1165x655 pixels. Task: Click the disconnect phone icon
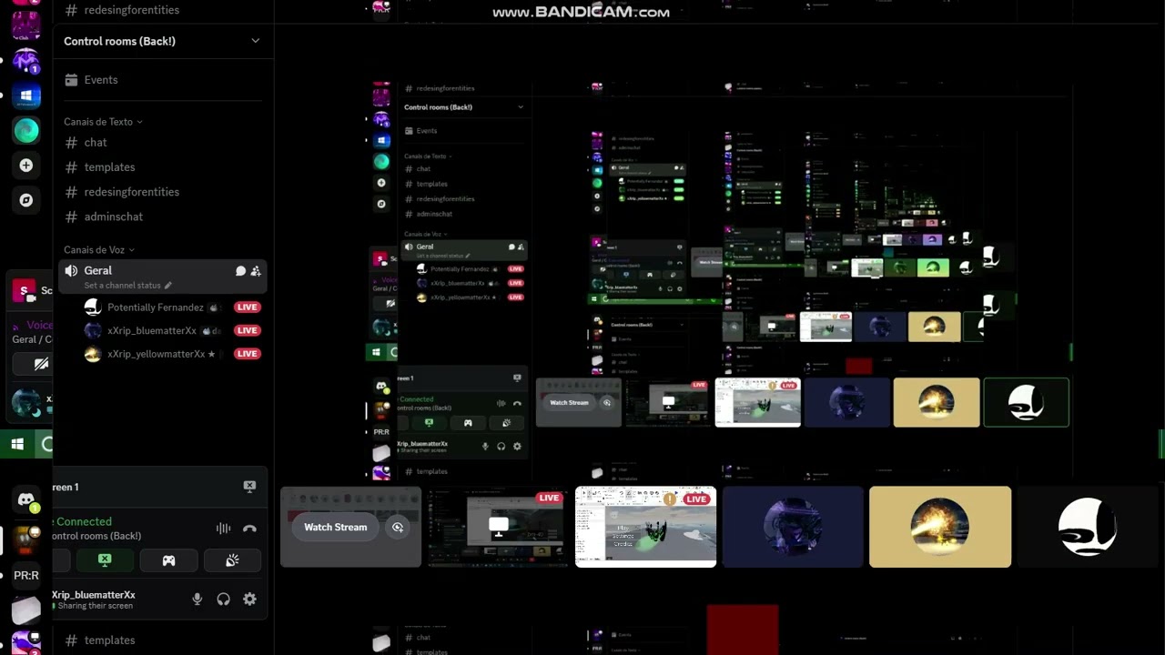[x=249, y=529]
